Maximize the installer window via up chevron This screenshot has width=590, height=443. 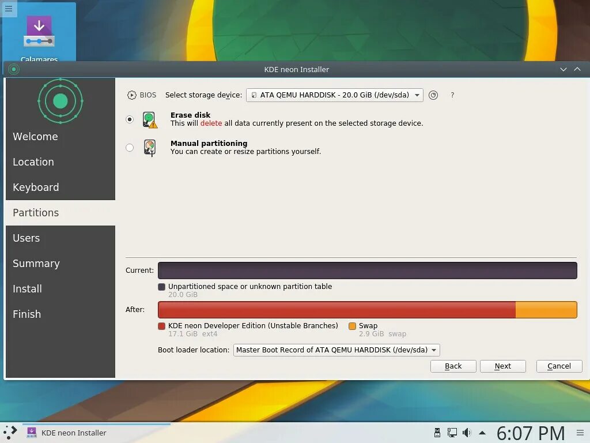coord(577,69)
